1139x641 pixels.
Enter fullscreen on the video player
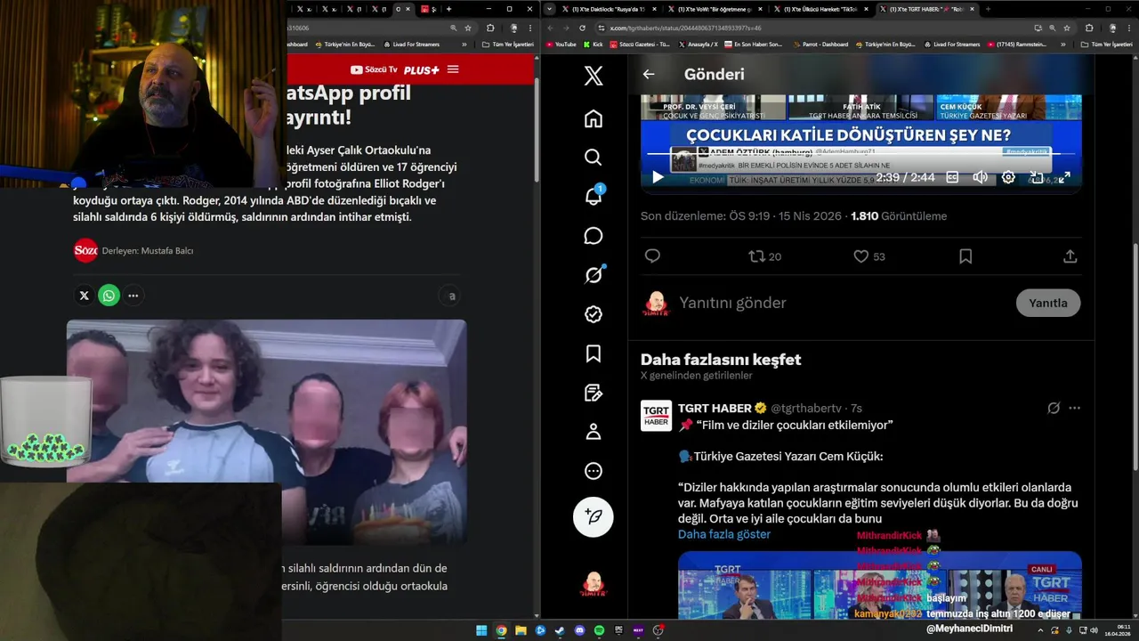(x=1064, y=177)
